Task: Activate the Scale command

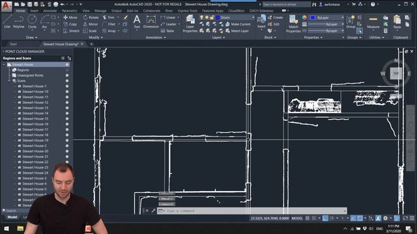Action: pyautogui.click(x=90, y=31)
